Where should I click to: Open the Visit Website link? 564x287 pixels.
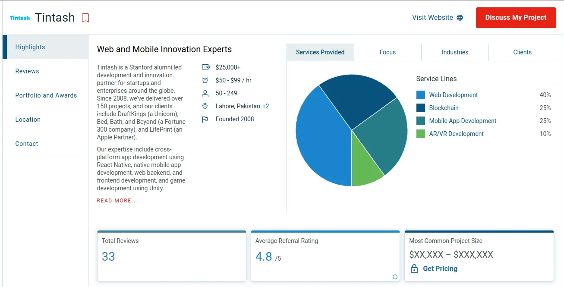pos(437,18)
